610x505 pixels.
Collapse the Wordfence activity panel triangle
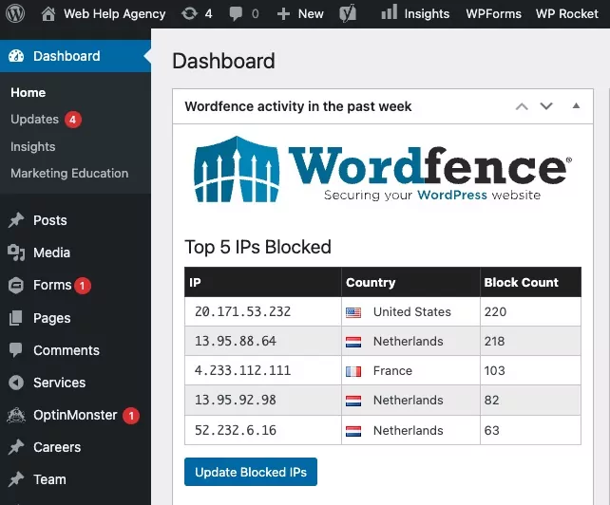[576, 105]
